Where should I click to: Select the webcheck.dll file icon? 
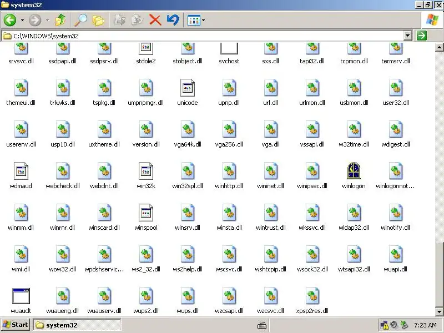coord(63,171)
